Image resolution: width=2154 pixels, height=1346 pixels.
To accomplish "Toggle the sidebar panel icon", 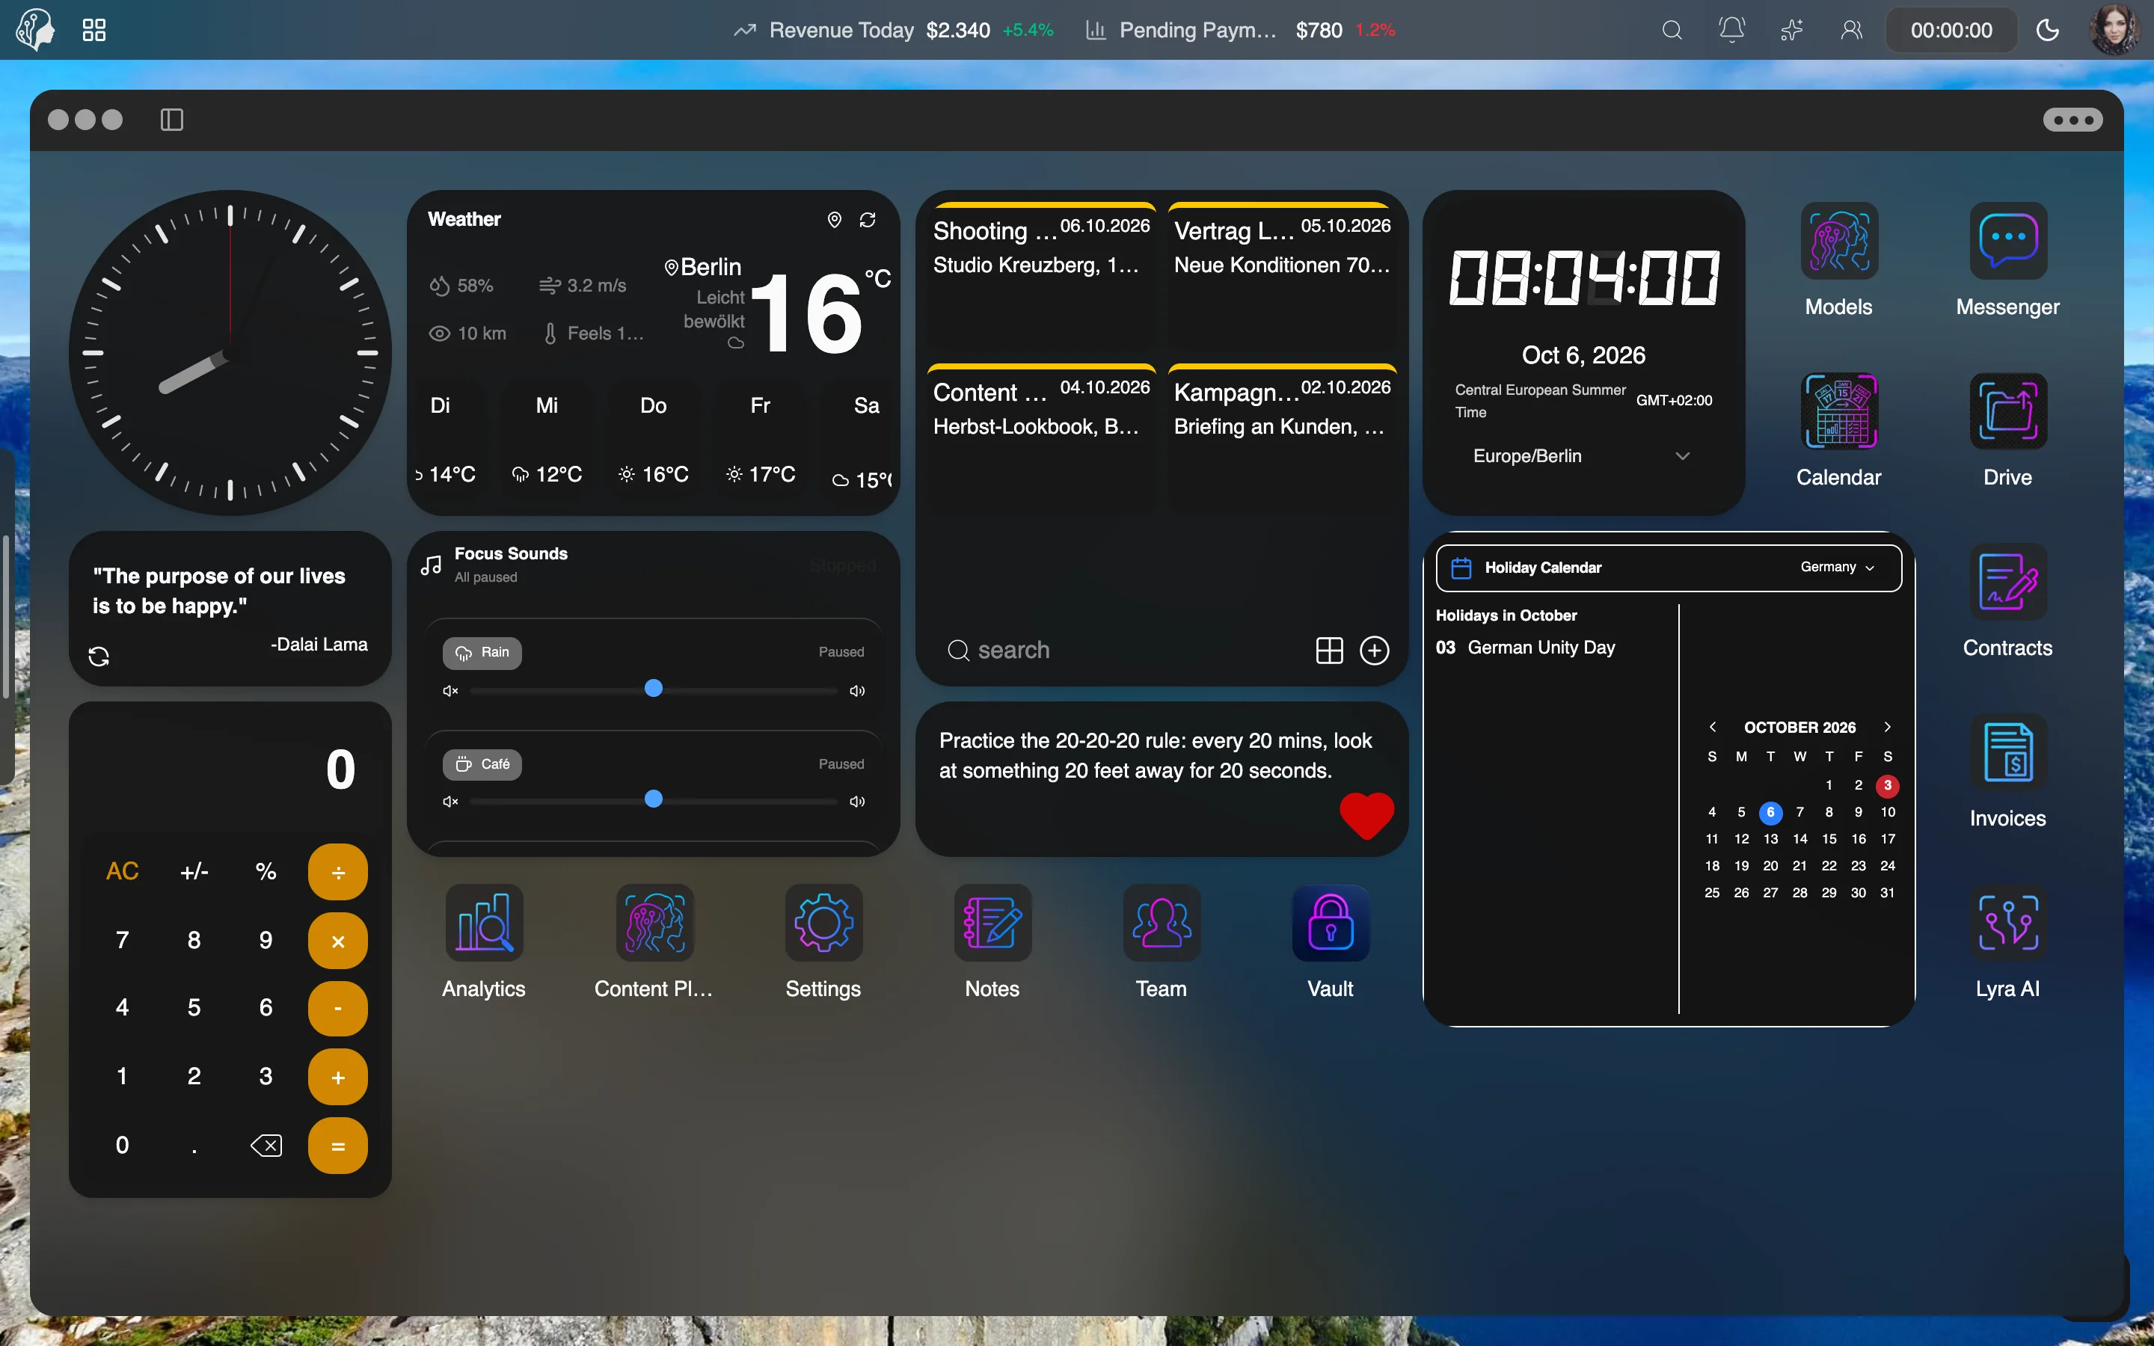I will (x=172, y=120).
